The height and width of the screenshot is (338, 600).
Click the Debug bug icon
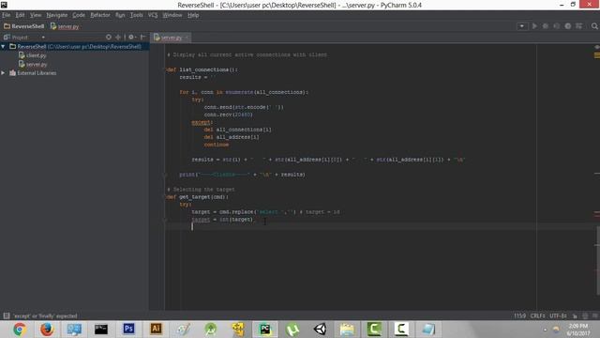(x=546, y=26)
